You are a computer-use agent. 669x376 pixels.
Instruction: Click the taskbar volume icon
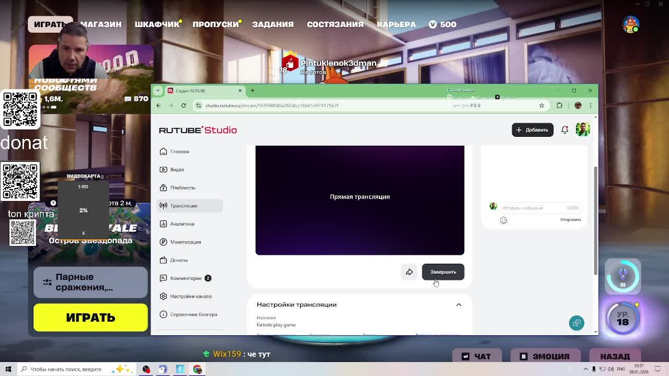point(610,369)
